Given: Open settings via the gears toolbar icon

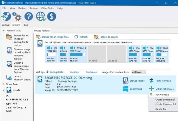Looking at the screenshot, I should 17,17.
